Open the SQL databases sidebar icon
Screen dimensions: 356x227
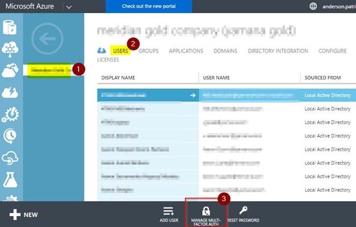(10, 27)
